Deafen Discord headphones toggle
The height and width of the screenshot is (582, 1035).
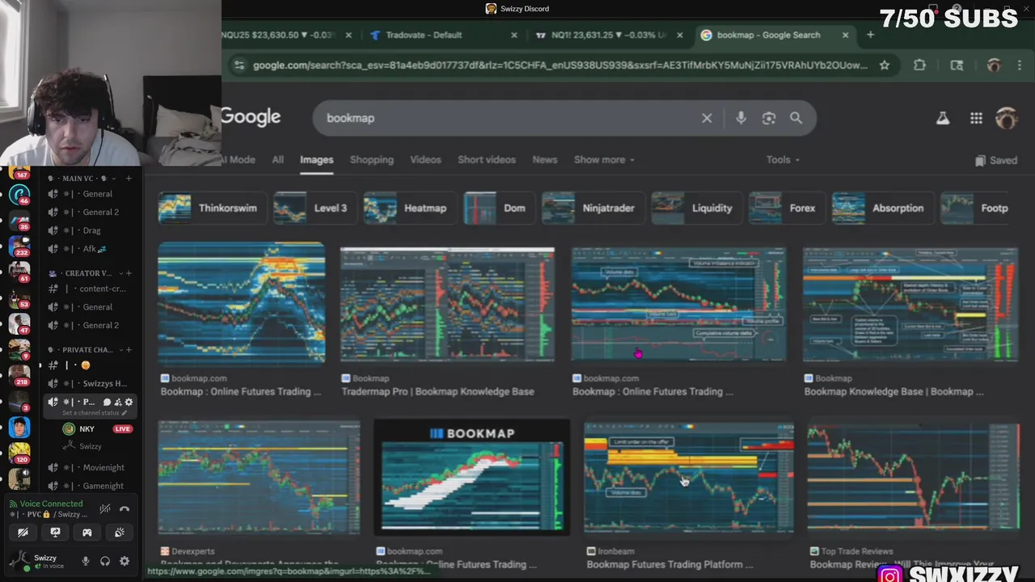pyautogui.click(x=105, y=561)
